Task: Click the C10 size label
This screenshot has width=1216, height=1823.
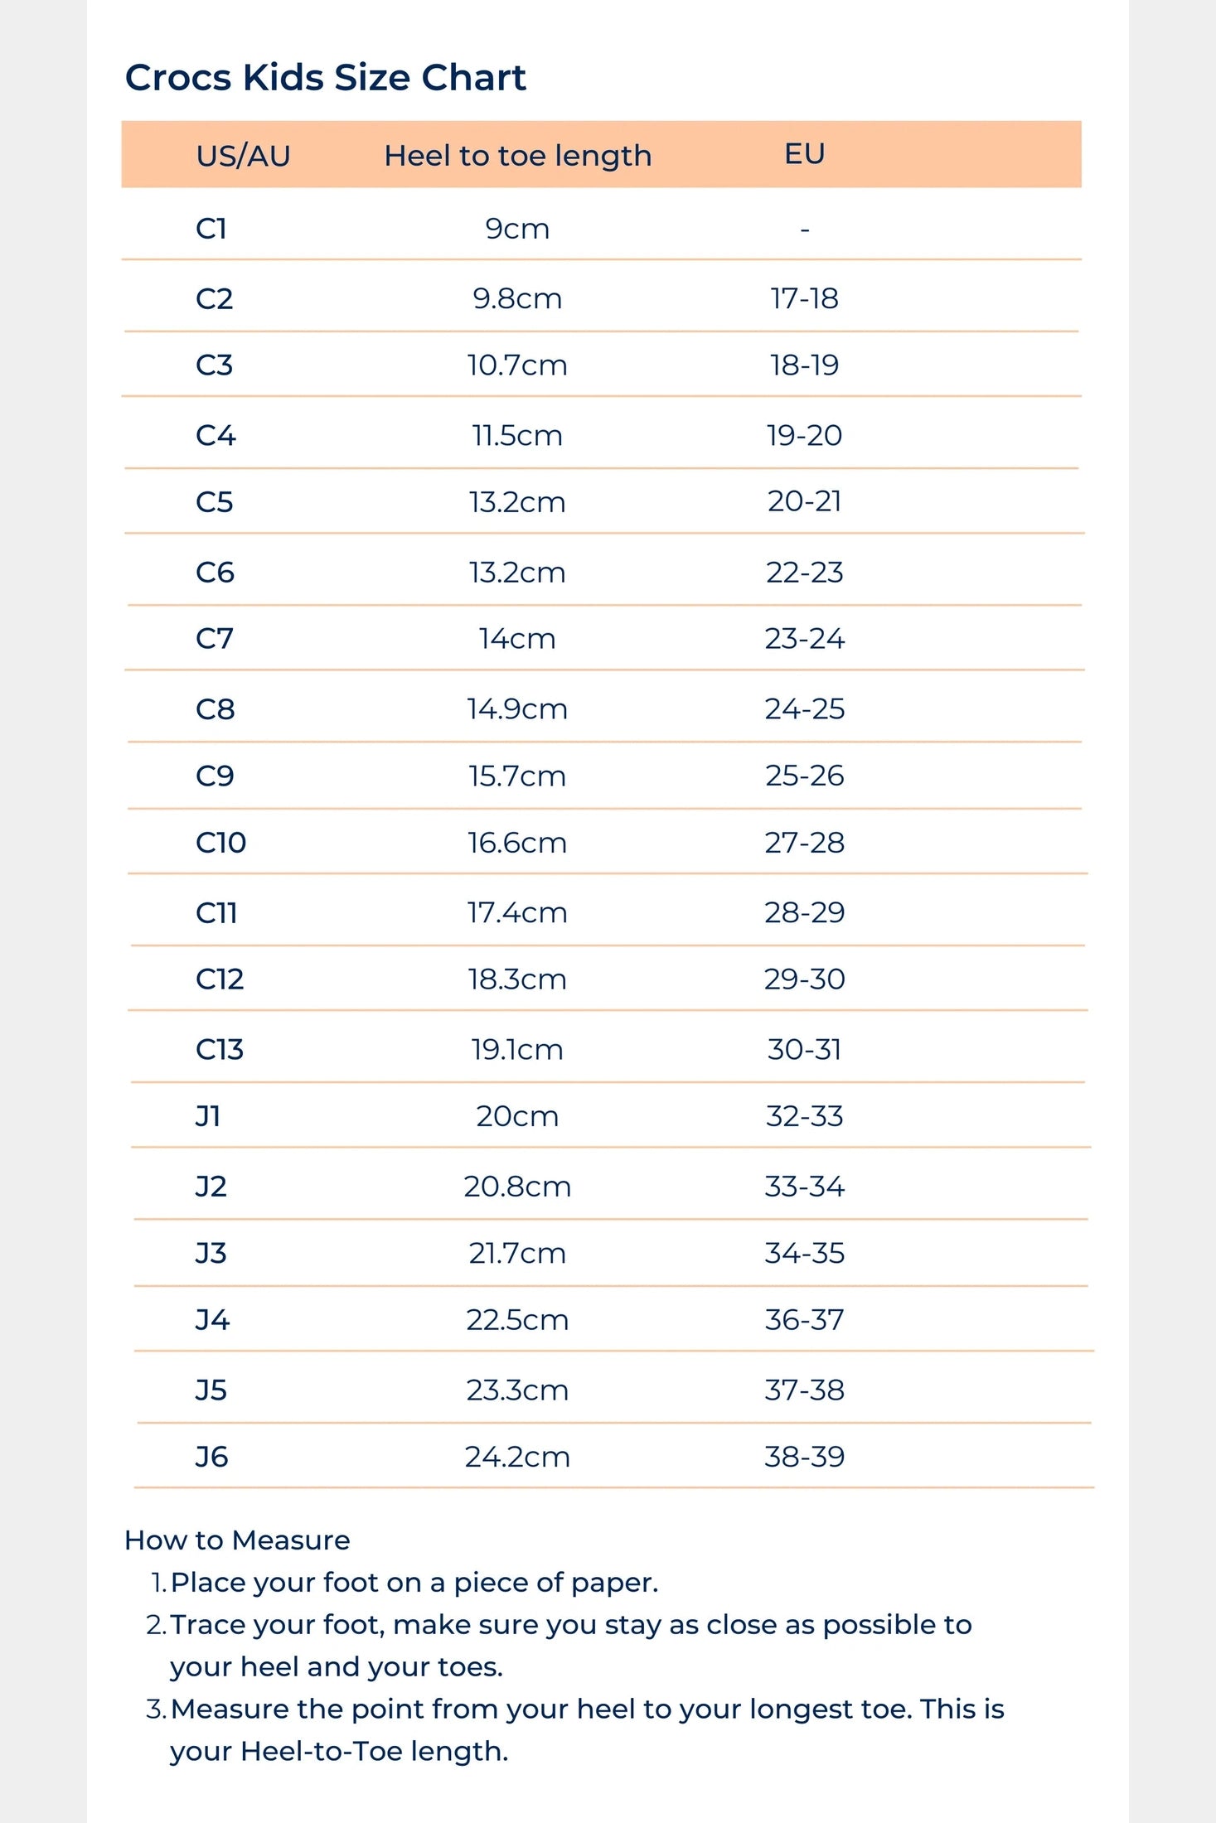Action: (x=220, y=843)
